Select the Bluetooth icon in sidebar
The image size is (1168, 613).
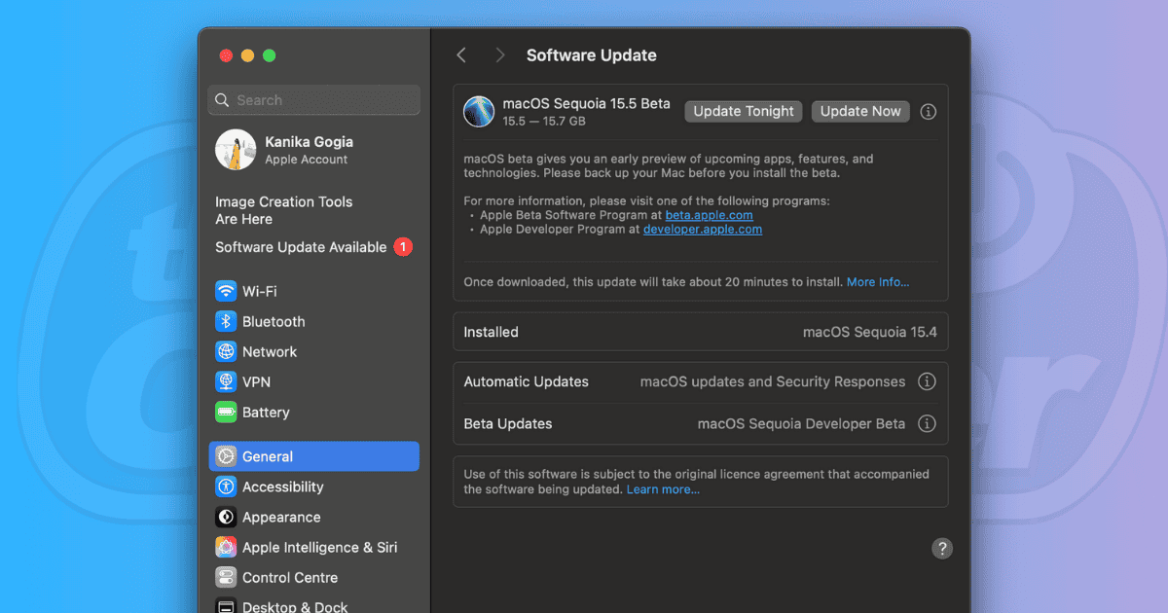coord(226,321)
